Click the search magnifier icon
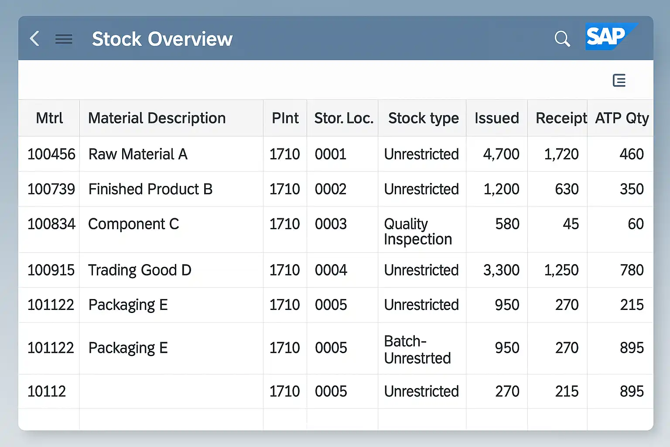Image resolution: width=670 pixels, height=447 pixels. point(562,39)
